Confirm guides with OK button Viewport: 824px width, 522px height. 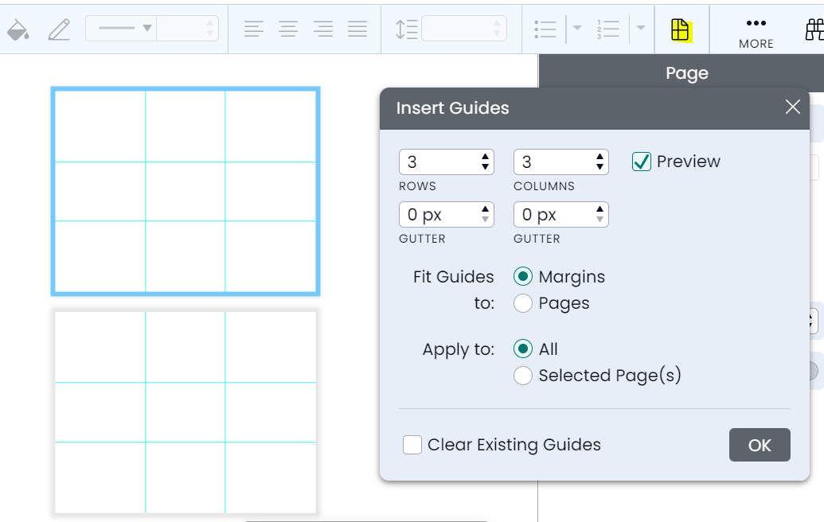pyautogui.click(x=760, y=445)
